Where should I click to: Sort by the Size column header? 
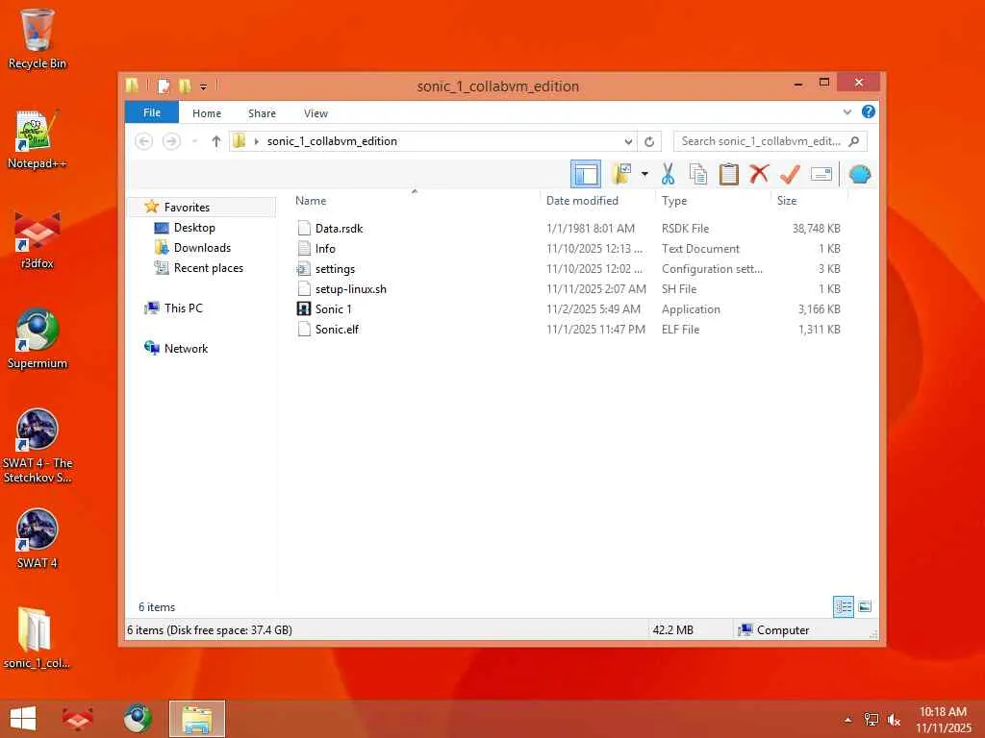coord(787,200)
